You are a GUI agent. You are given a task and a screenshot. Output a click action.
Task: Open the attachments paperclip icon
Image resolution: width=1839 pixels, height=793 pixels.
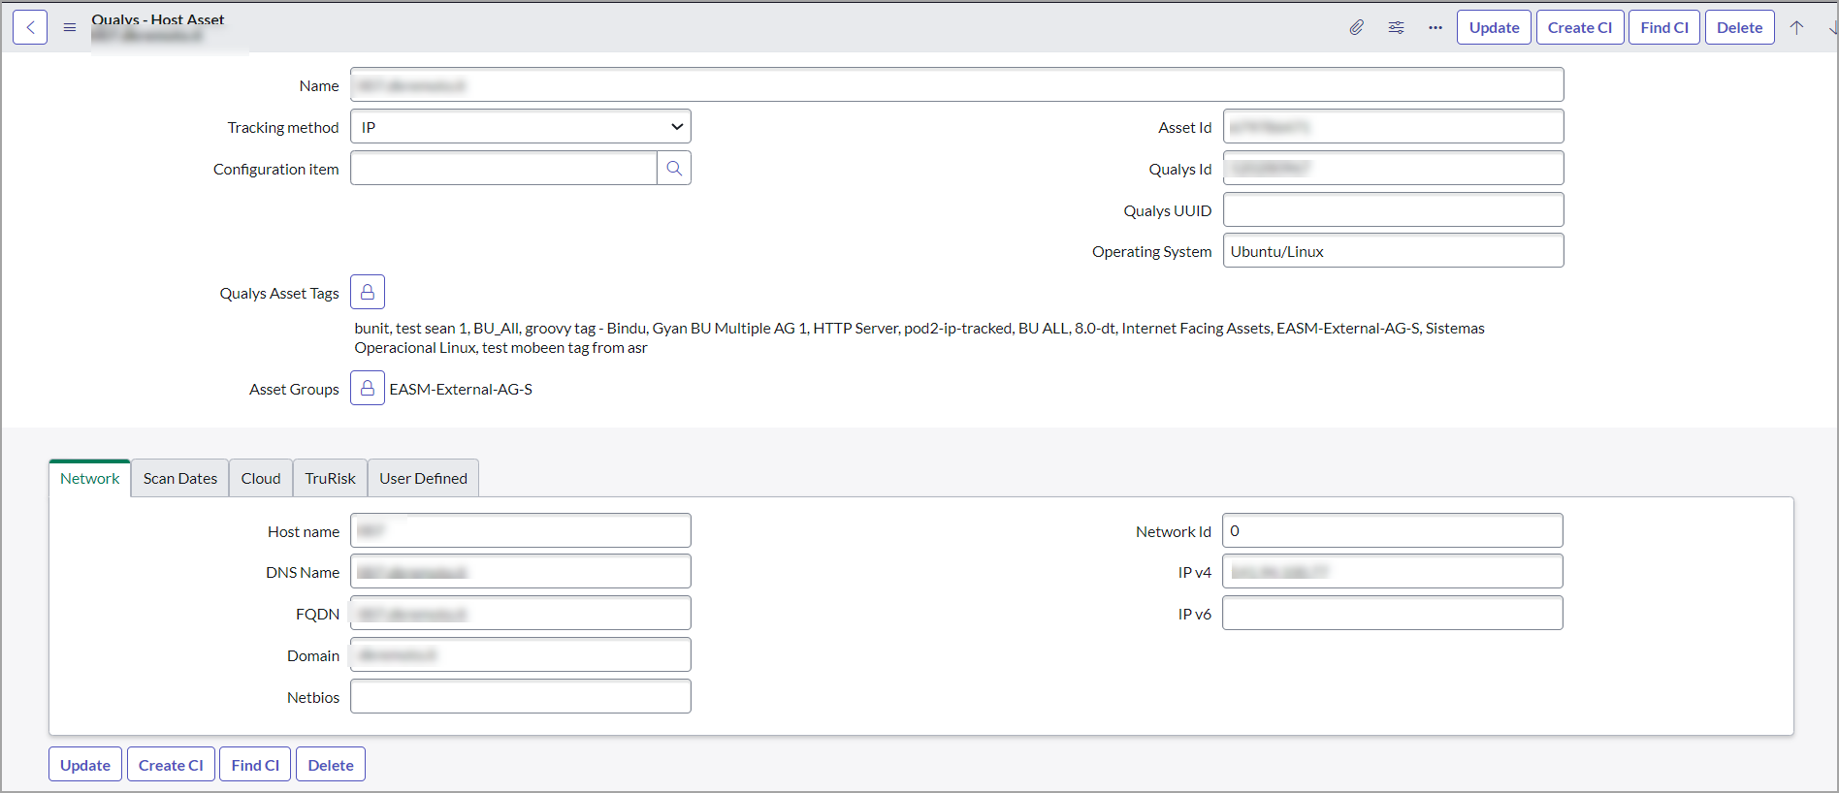click(1356, 27)
